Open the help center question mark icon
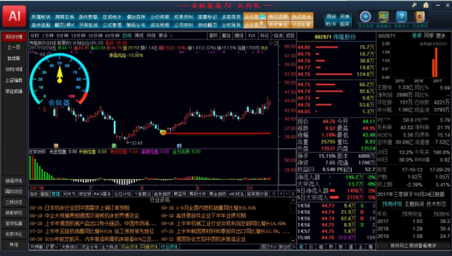Screen dimensions: 452x256 point(402,17)
